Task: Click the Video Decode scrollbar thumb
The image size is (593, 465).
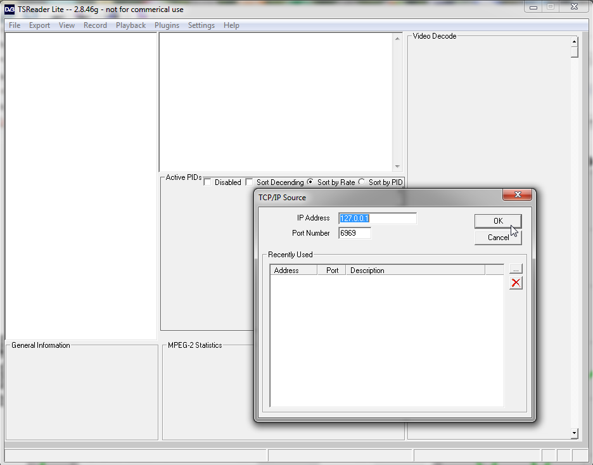Action: tap(575, 52)
